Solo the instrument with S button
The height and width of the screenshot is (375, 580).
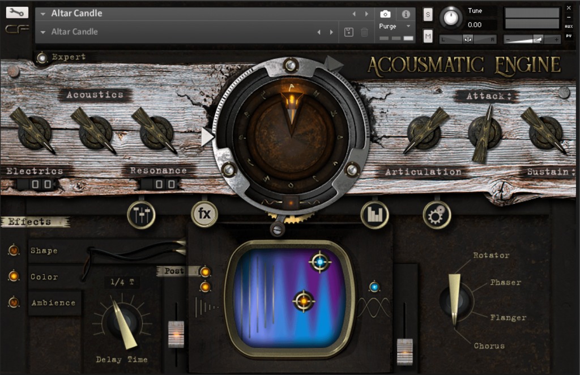428,15
